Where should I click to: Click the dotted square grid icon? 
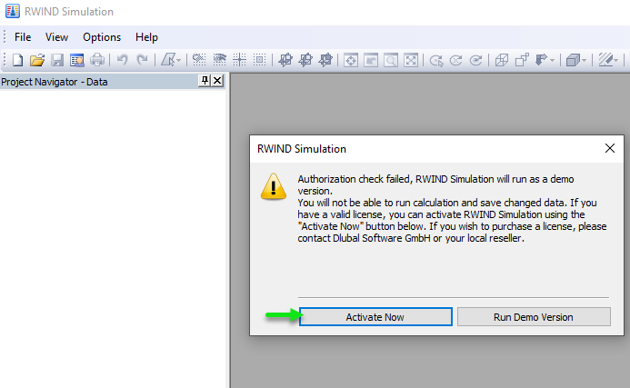(260, 60)
